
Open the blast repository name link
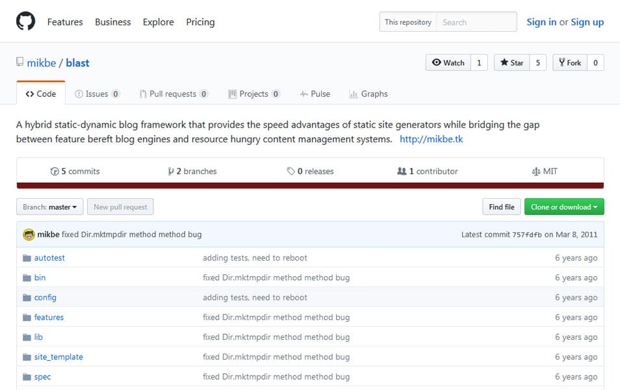(x=77, y=63)
